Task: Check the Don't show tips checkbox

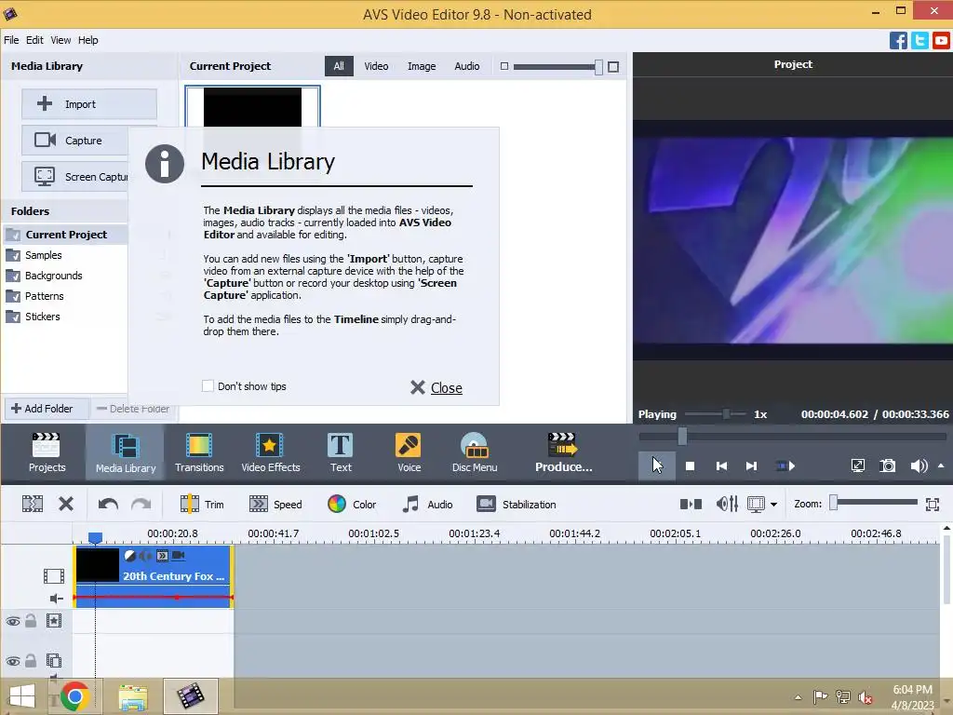Action: pyautogui.click(x=208, y=386)
